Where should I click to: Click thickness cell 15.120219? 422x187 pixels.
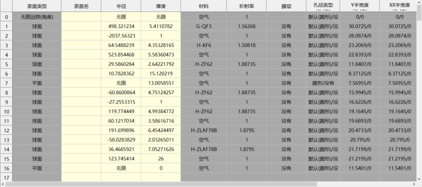tap(161, 74)
